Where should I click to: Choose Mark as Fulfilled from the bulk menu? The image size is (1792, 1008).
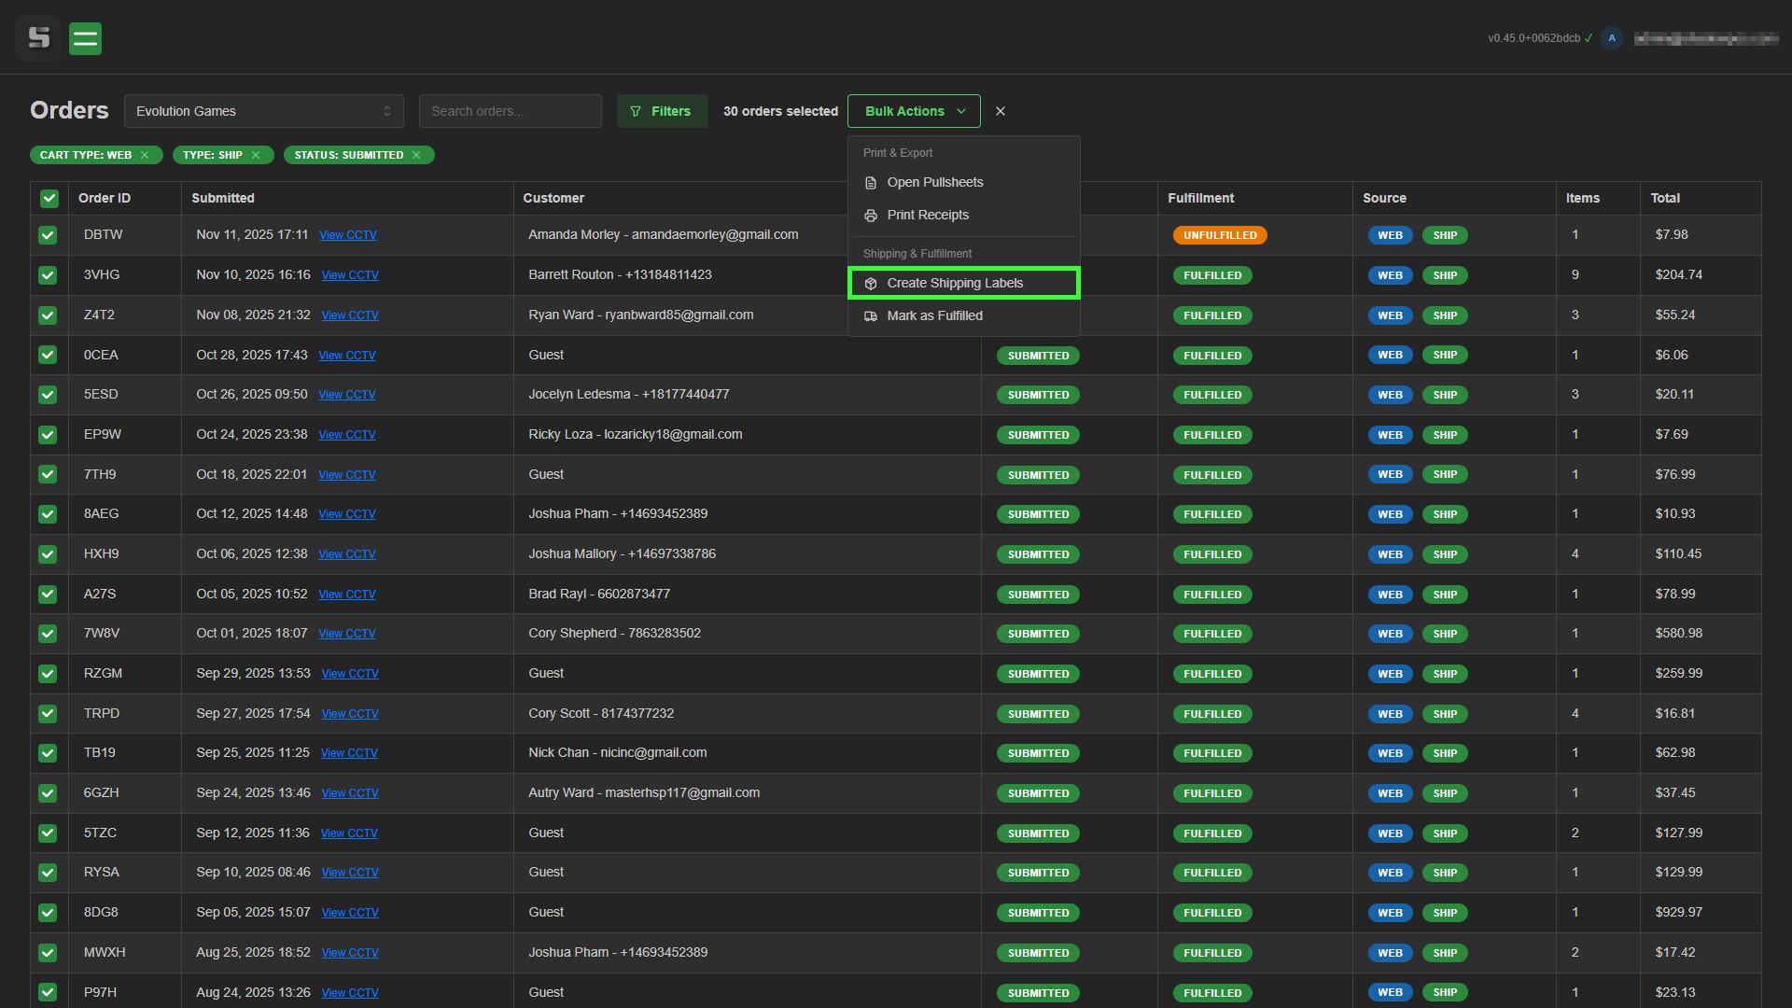coord(934,315)
